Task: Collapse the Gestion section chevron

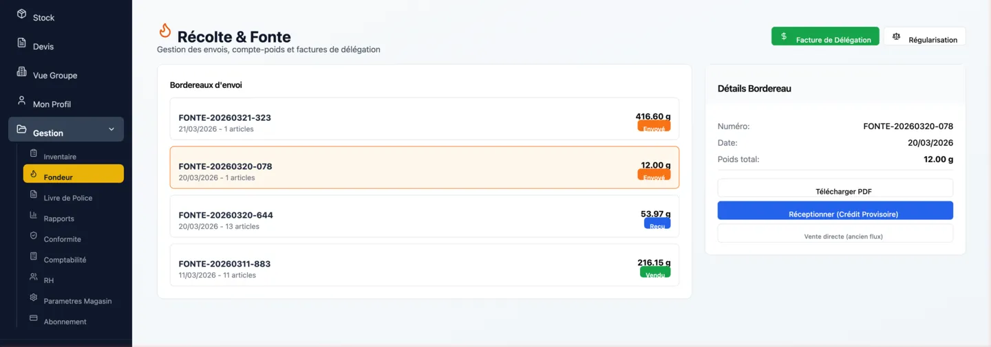Action: coord(111,129)
